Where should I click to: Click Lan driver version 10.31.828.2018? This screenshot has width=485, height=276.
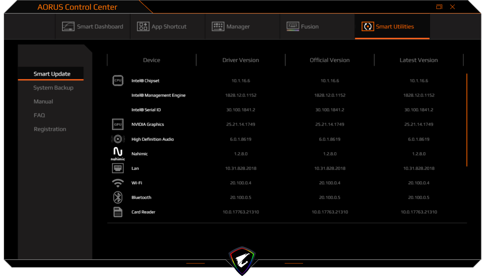tap(241, 168)
